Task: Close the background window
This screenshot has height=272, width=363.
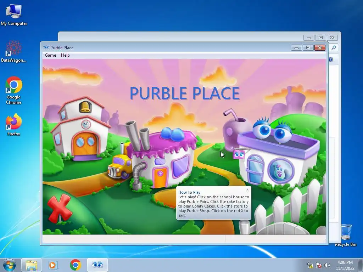Action: 332,38
